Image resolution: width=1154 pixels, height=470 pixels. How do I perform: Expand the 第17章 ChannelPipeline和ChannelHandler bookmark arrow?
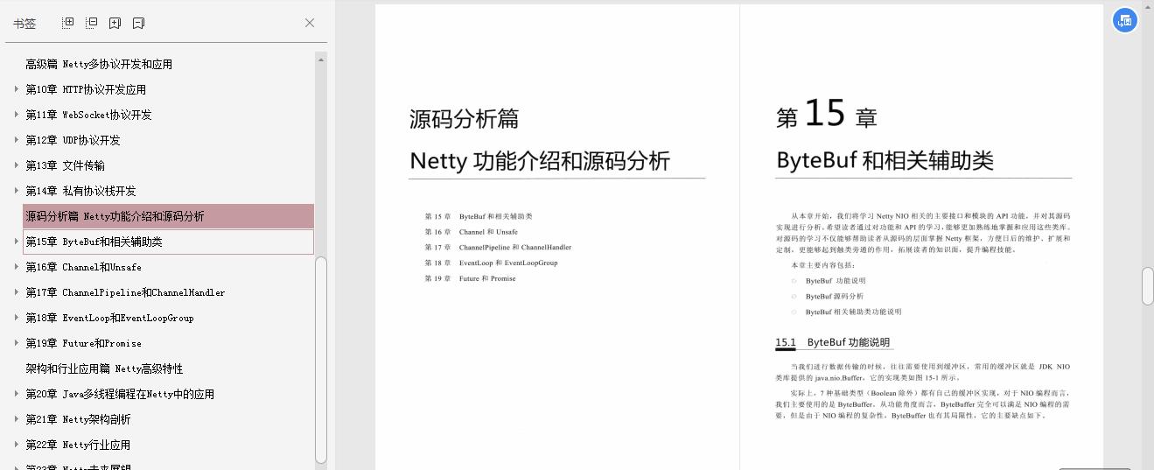[x=17, y=292]
